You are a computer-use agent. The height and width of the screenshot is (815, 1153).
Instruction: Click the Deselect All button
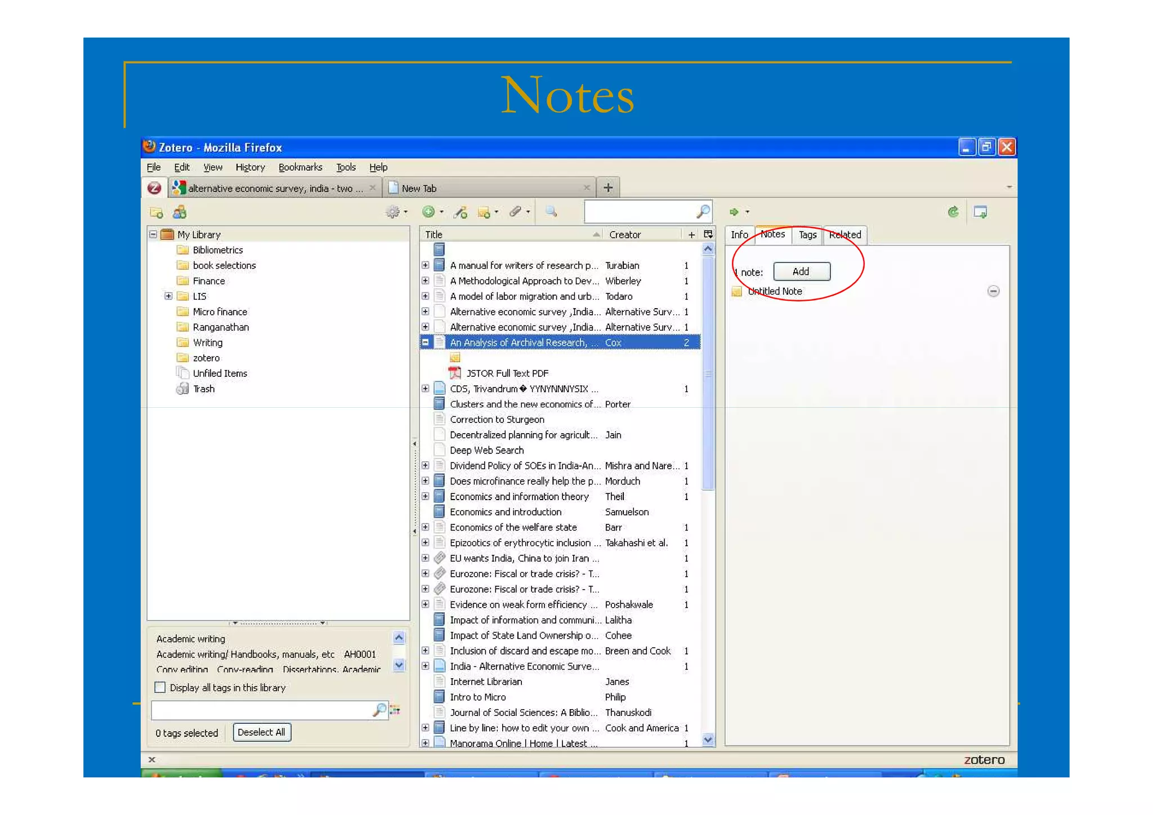pyautogui.click(x=261, y=732)
